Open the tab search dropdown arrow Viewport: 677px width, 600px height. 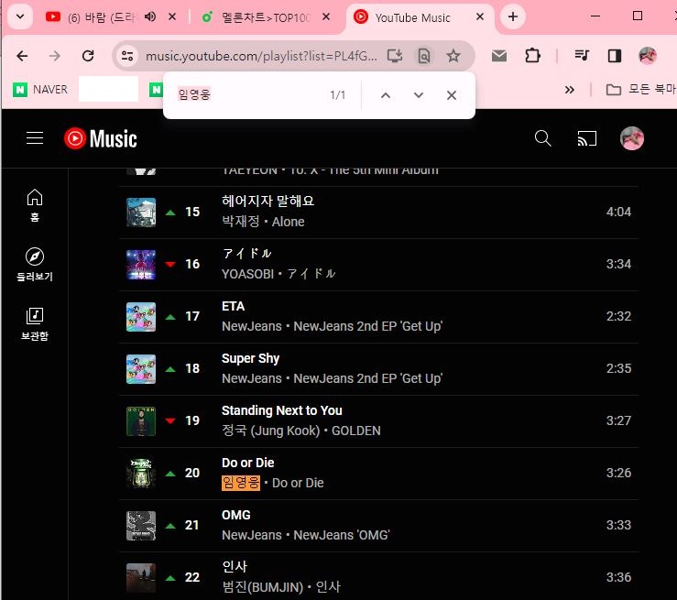(x=20, y=16)
